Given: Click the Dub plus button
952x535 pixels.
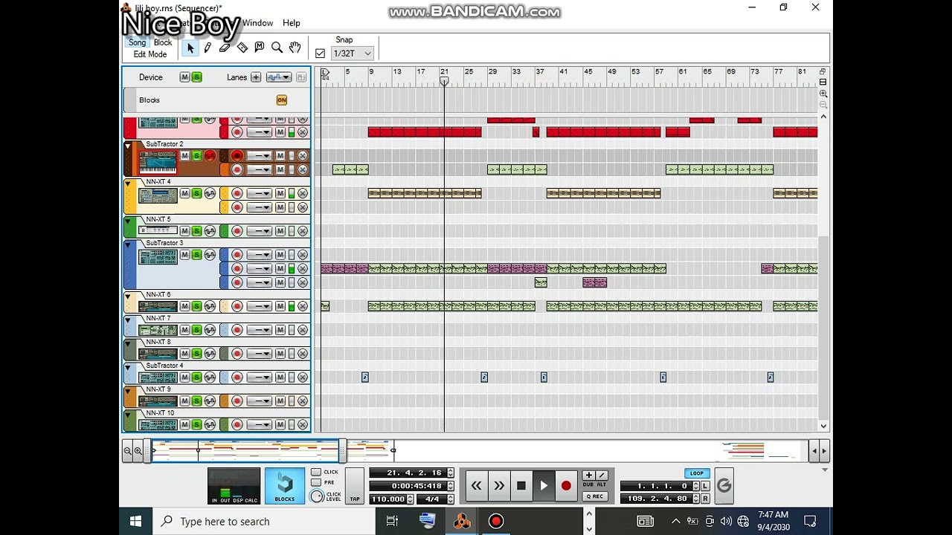Looking at the screenshot, I should [x=588, y=476].
